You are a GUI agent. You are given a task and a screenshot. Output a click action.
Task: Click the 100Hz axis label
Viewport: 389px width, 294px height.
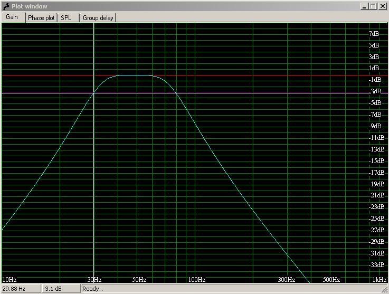point(197,280)
